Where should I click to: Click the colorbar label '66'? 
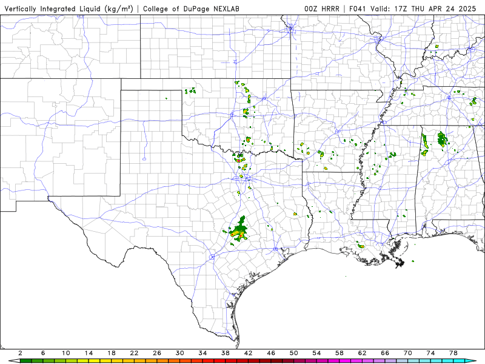tap(385, 353)
